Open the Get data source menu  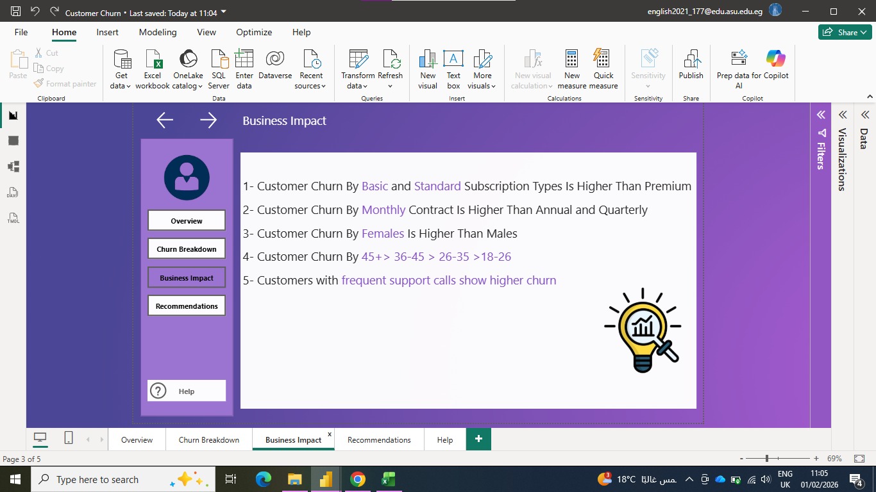pyautogui.click(x=121, y=69)
